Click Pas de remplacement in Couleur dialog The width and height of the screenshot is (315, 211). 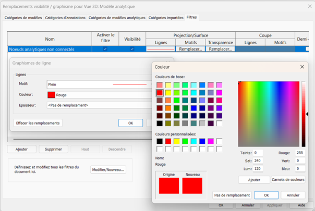pyautogui.click(x=232, y=195)
